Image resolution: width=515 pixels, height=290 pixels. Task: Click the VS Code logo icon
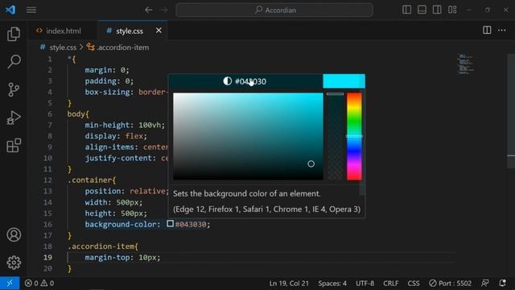10,10
